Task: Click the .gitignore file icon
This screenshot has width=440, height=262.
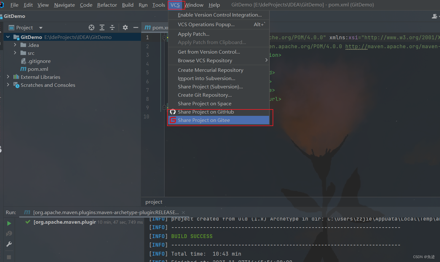Action: click(23, 61)
